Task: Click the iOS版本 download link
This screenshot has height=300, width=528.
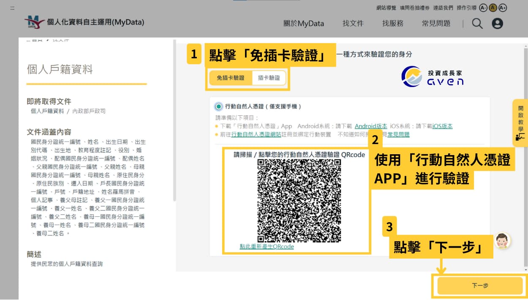Action: pyautogui.click(x=443, y=126)
